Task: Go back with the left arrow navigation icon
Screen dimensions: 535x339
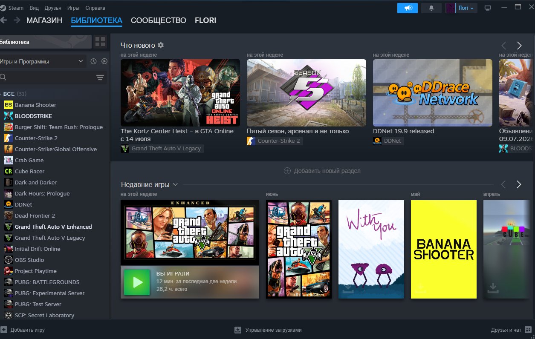Action: click(x=3, y=20)
